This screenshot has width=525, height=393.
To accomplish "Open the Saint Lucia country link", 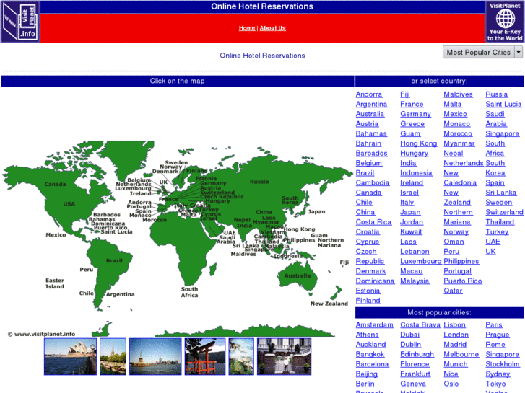I will [x=503, y=105].
